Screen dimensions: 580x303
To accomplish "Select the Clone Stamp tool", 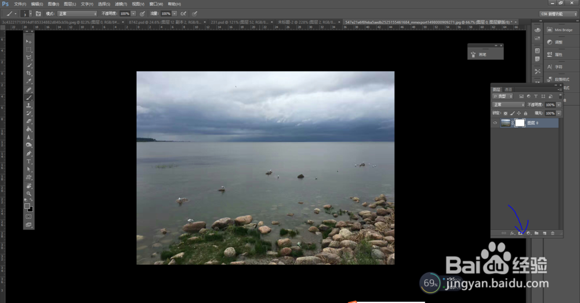I will [29, 106].
